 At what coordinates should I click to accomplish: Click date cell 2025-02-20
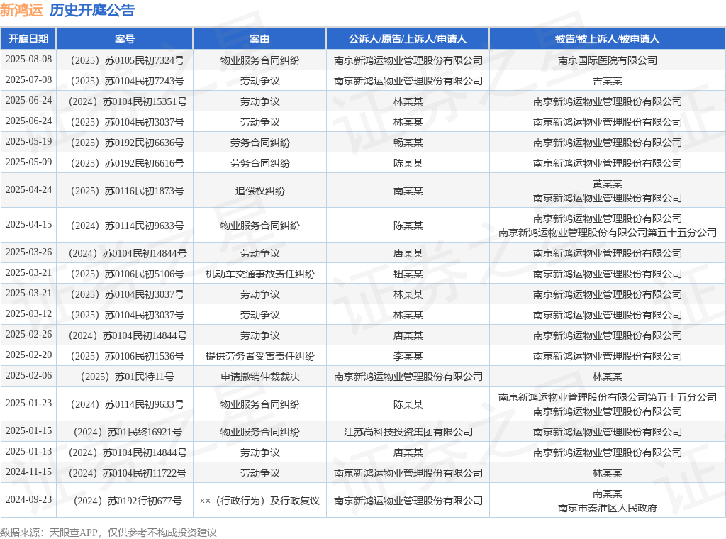(x=28, y=355)
